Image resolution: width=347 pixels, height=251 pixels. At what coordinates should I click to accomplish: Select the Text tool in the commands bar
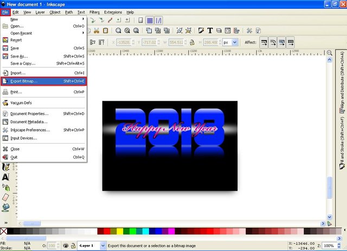click(x=210, y=30)
